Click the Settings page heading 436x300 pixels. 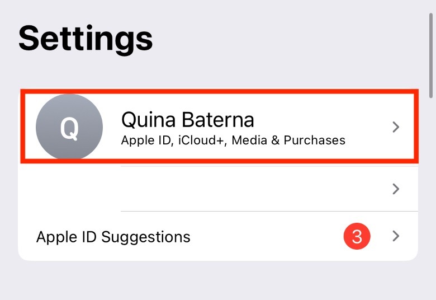[86, 38]
